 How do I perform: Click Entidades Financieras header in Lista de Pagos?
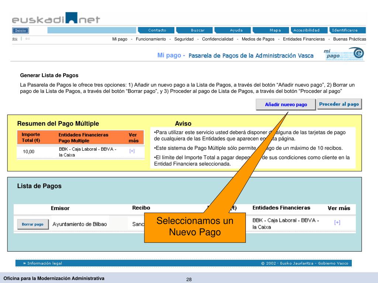(281, 208)
